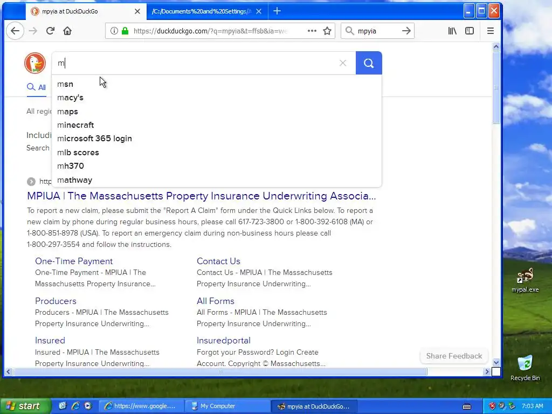Click the Share Feedback button

(454, 356)
